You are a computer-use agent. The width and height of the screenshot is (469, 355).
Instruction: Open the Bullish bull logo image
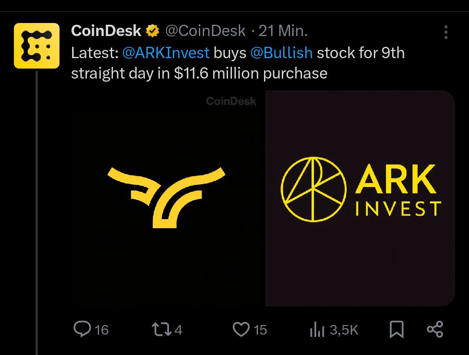pos(166,197)
